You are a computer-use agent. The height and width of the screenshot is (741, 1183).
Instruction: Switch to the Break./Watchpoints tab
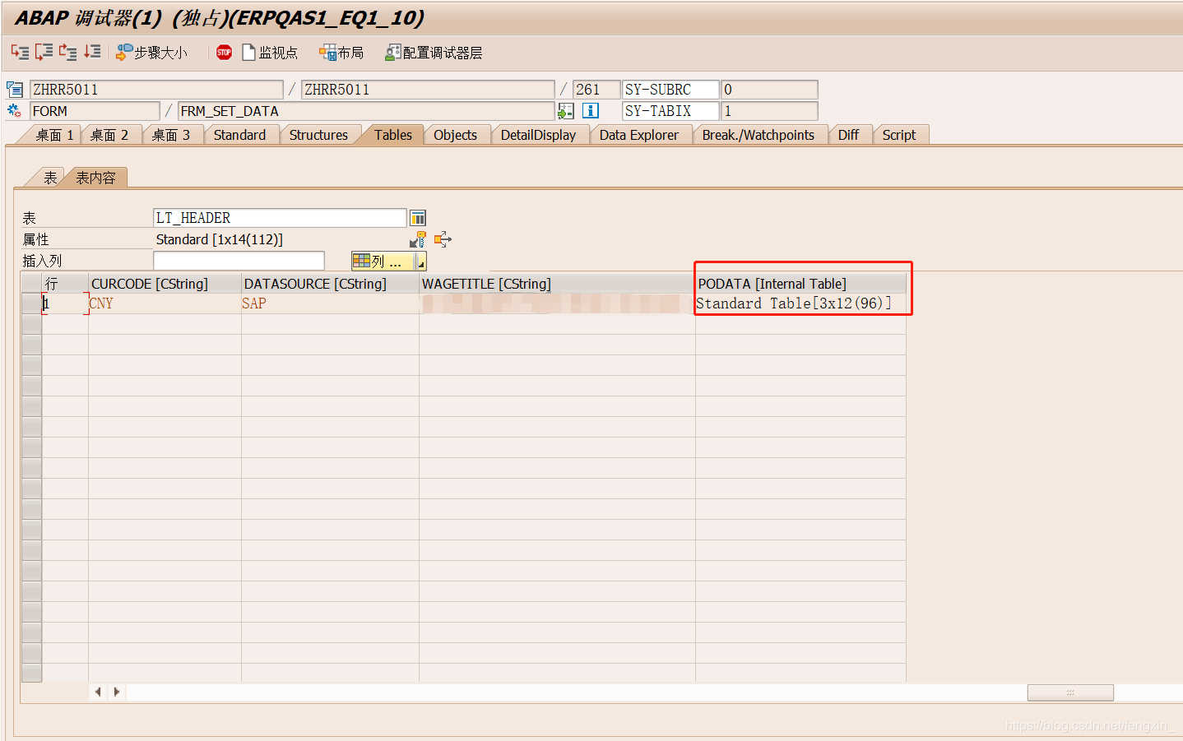click(x=759, y=134)
